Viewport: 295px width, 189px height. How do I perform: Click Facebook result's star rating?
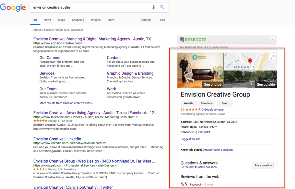click(40, 121)
